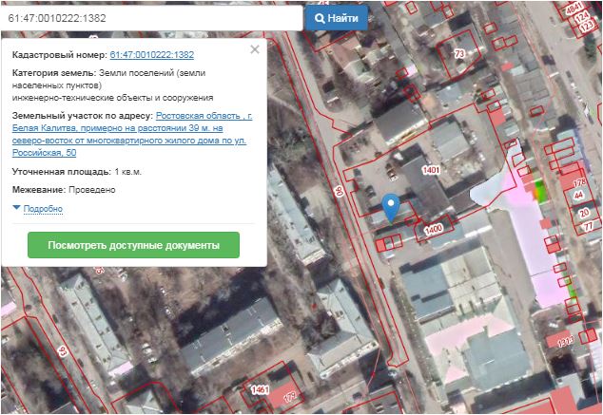This screenshot has width=603, height=415.
Task: Click the magnifier icon in Найти button
Action: [321, 18]
